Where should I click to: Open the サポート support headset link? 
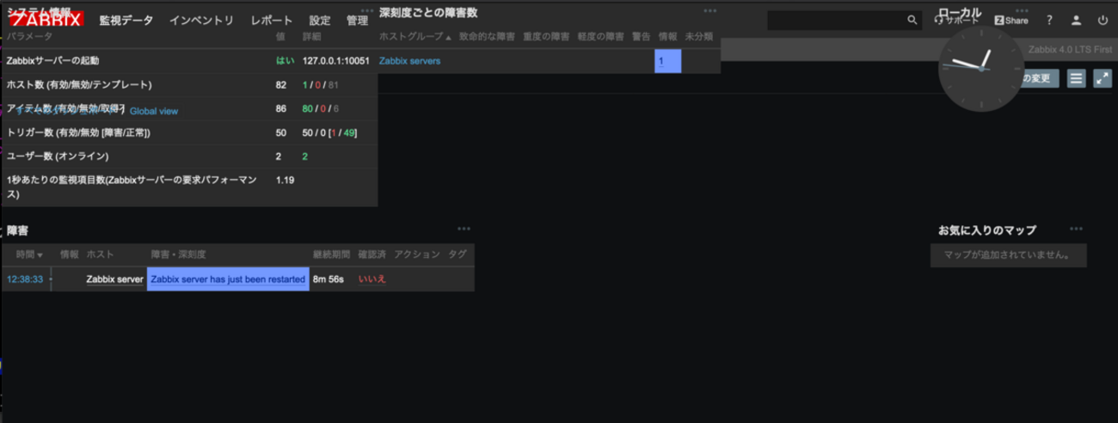[x=956, y=20]
